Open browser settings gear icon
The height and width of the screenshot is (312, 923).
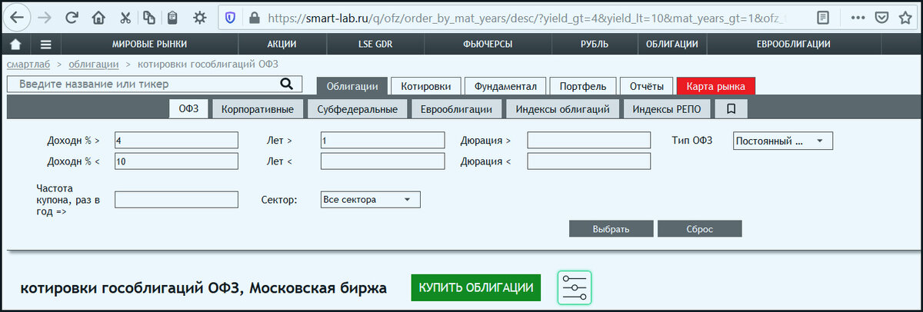pyautogui.click(x=199, y=17)
